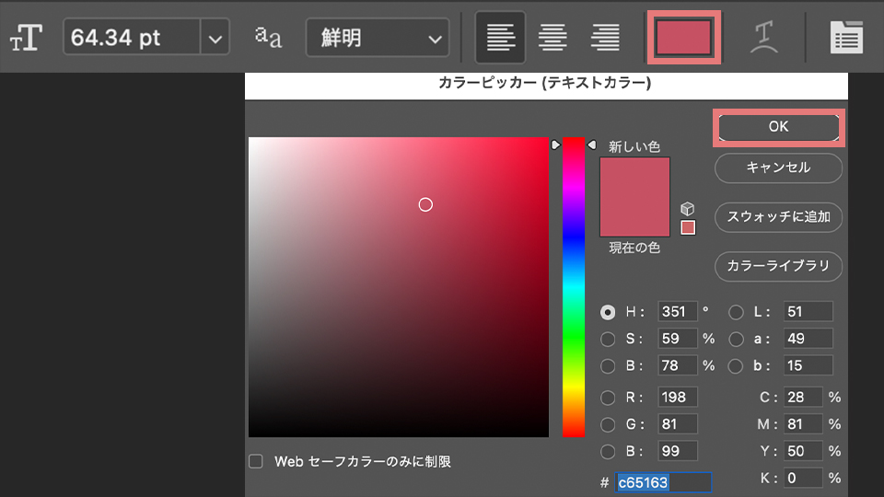This screenshot has width=884, height=497.
Task: Open the カラーライブラリ color libraries
Action: point(778,266)
